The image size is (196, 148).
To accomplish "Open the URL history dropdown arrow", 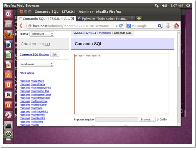I will pos(117,26).
